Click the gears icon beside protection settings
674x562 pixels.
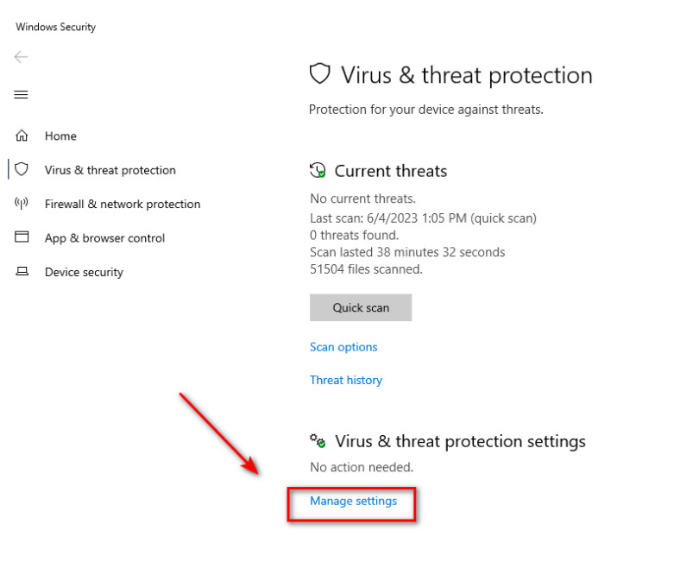[x=318, y=441]
